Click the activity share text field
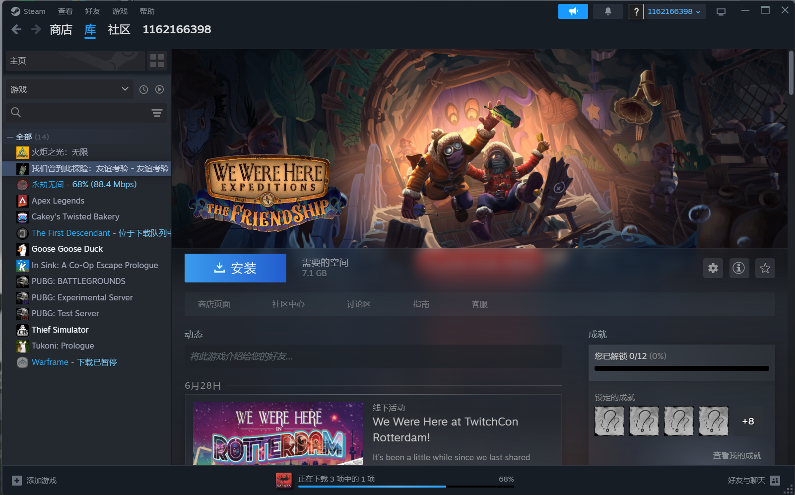The image size is (795, 495). 373,356
